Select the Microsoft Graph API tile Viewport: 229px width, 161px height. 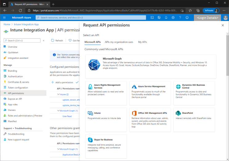[x=151, y=66]
